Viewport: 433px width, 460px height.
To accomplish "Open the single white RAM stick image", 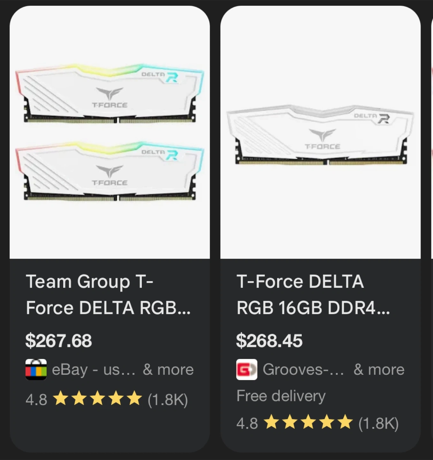I will pos(320,134).
